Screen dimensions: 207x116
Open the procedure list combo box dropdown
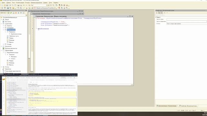tap(55, 8)
